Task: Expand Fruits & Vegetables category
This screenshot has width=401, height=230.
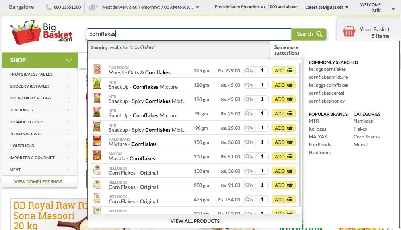Action: coord(40,74)
